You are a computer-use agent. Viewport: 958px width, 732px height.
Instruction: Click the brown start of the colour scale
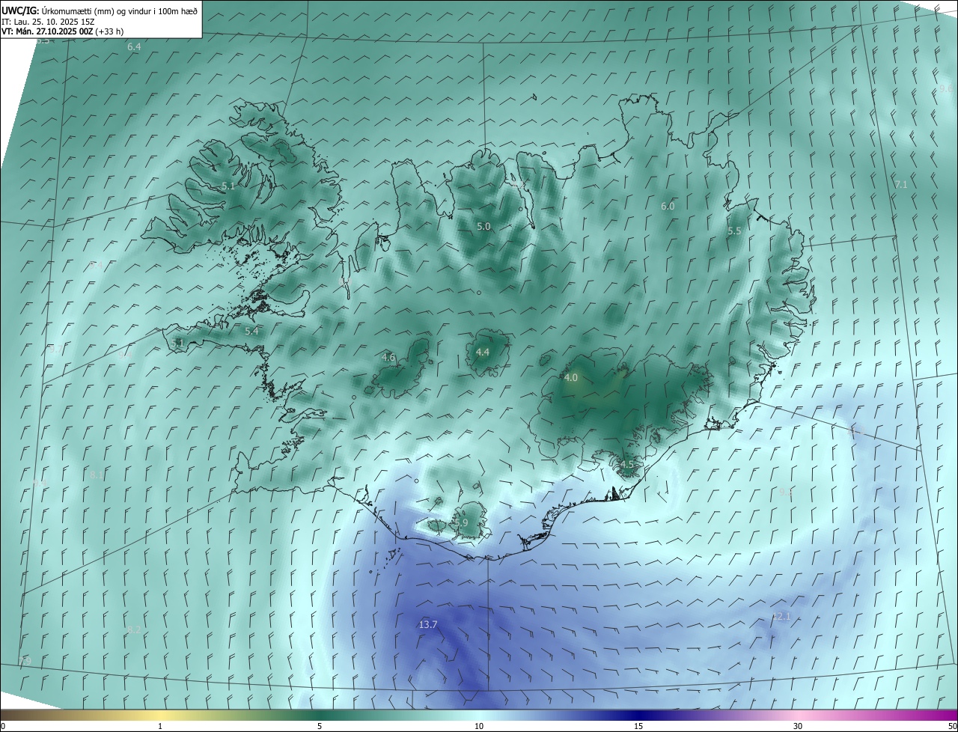click(x=9, y=716)
